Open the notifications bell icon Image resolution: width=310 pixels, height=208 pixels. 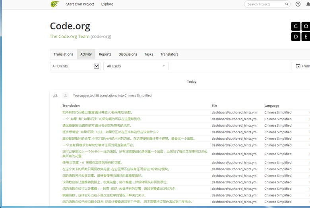pos(308,4)
